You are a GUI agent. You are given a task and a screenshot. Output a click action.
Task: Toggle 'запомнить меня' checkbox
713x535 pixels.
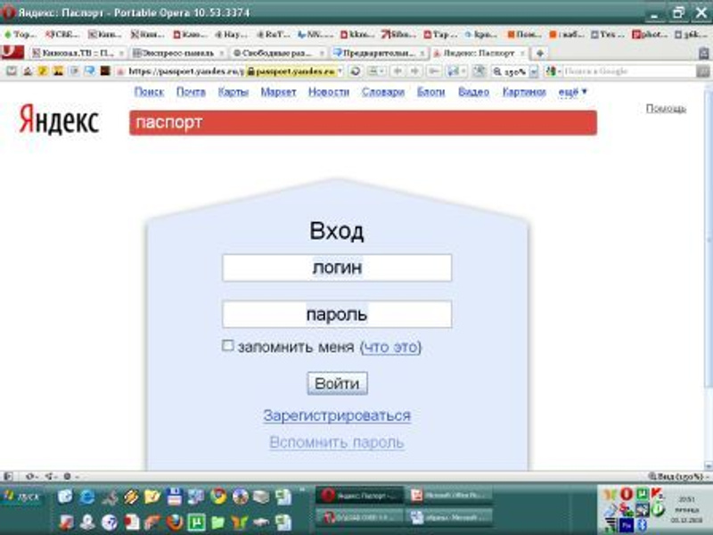pyautogui.click(x=228, y=346)
